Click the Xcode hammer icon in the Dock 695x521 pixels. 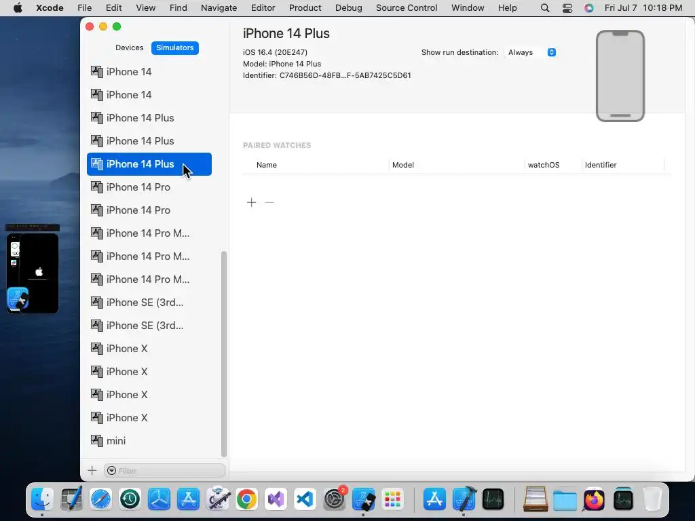464,499
